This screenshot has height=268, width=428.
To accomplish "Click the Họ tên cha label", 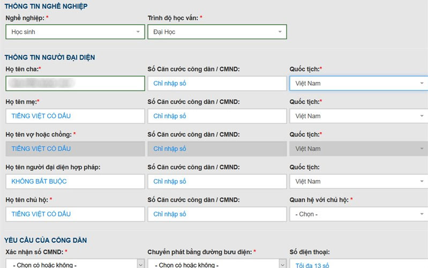I will click(23, 69).
